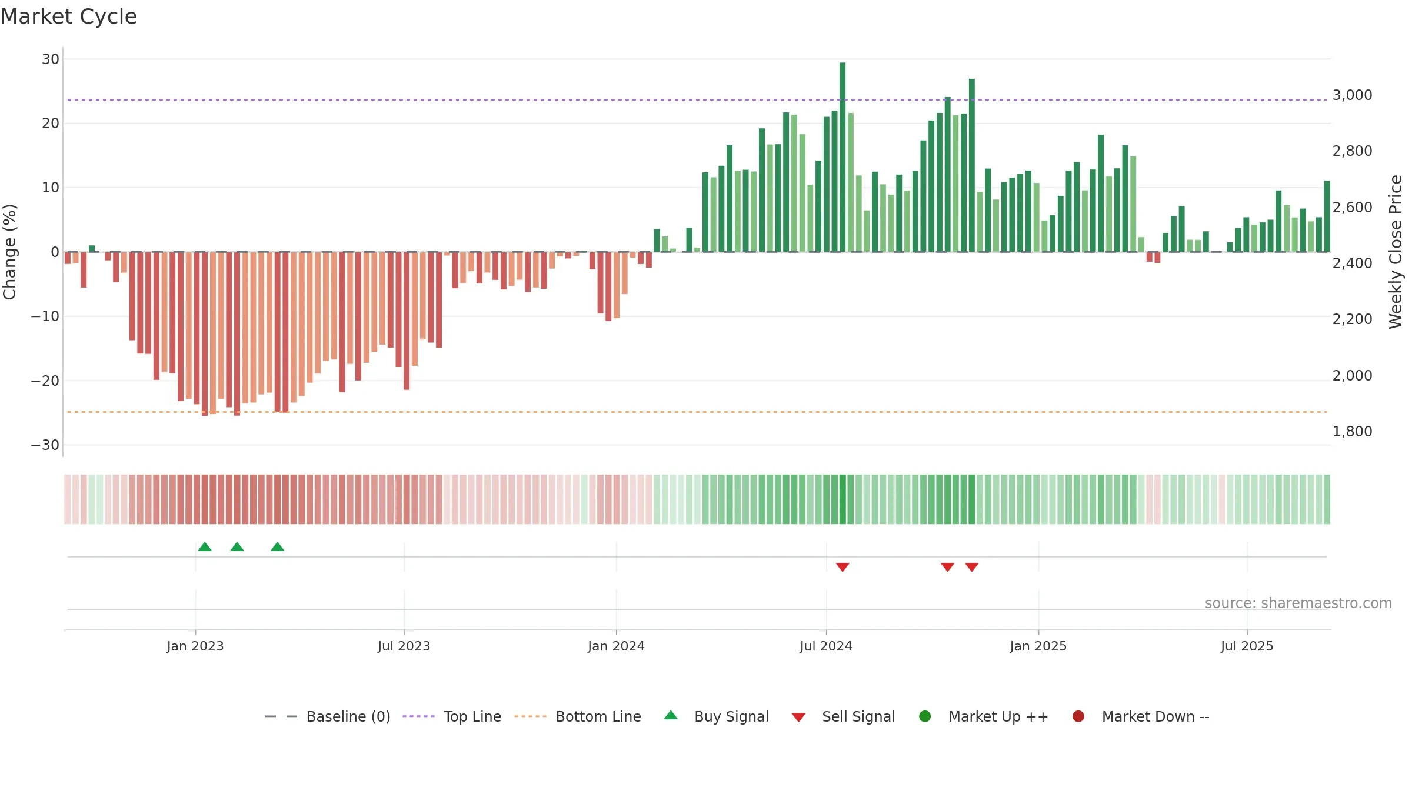Screen dimensions: 1412x794
Task: Click the dark red heatmap cell below Jan 2023
Action: point(205,499)
